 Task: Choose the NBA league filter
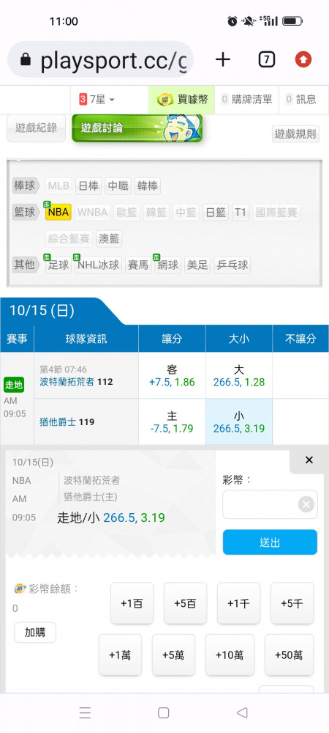pos(58,213)
